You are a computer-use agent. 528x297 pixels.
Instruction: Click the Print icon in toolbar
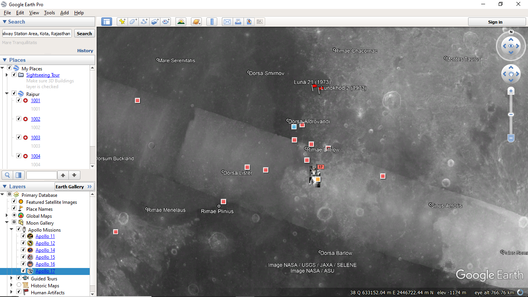(x=238, y=22)
